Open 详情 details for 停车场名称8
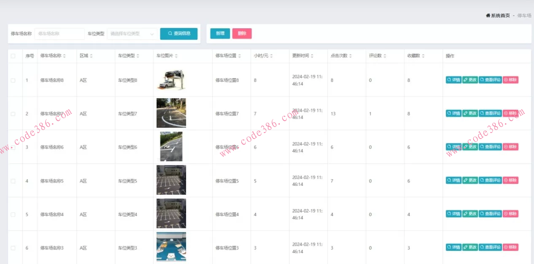 (x=453, y=80)
